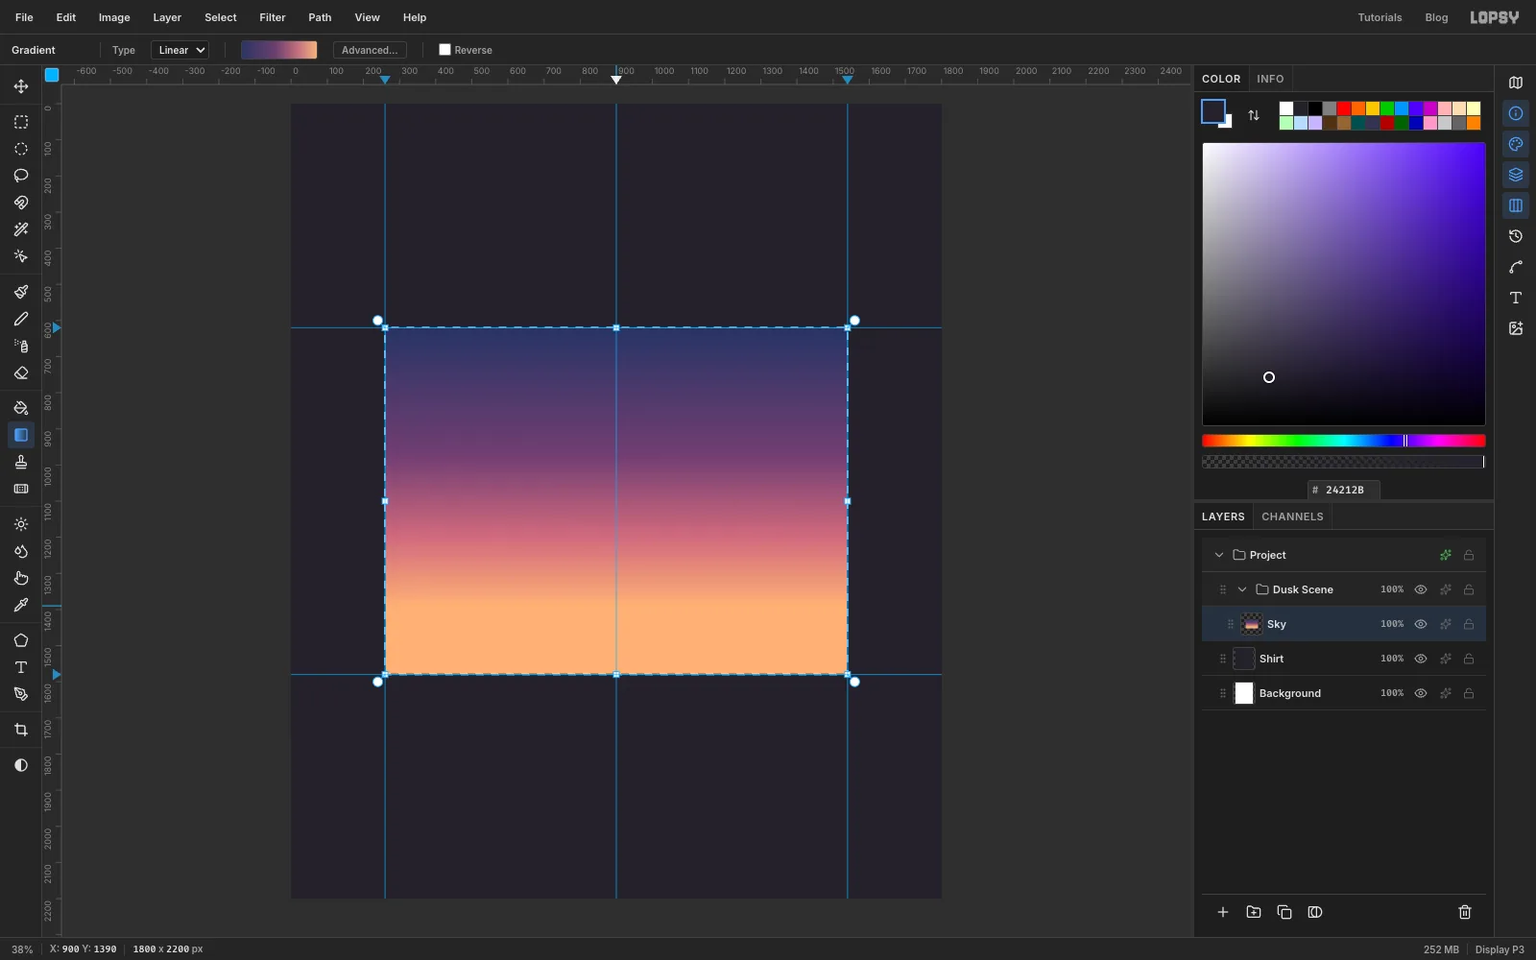The image size is (1536, 960).
Task: Lock the Sky layer
Action: pos(1469,624)
